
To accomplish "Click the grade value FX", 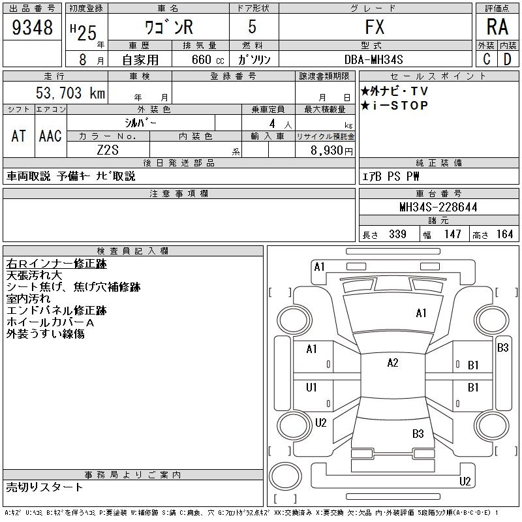I will point(375,27).
